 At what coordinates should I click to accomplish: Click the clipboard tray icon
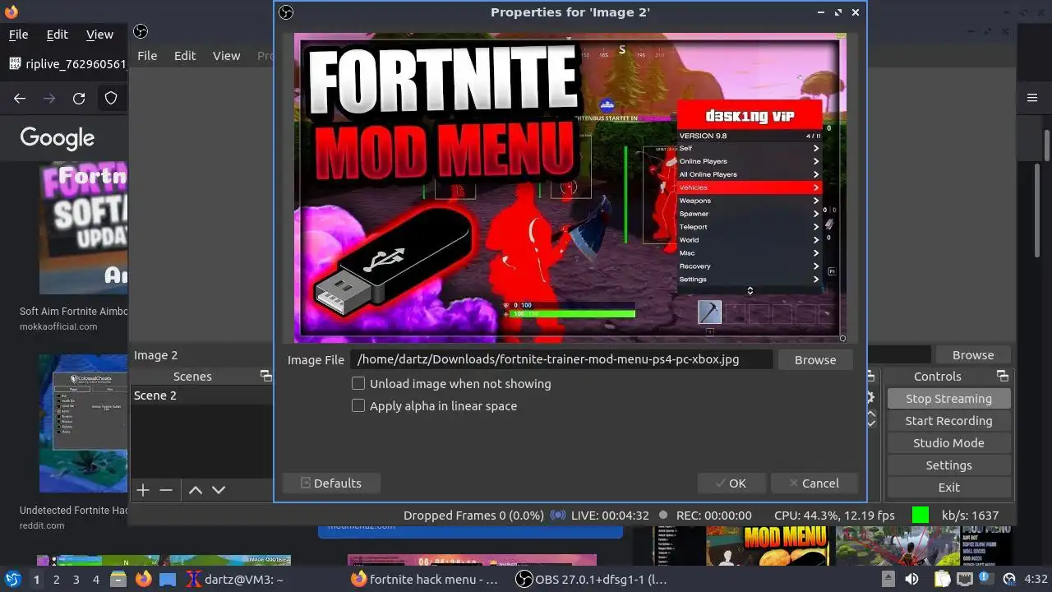(942, 579)
